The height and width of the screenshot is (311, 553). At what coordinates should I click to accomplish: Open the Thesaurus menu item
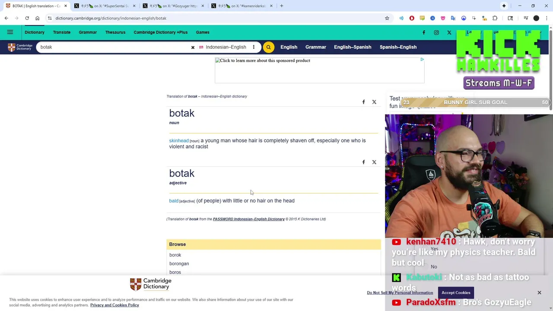point(115,32)
